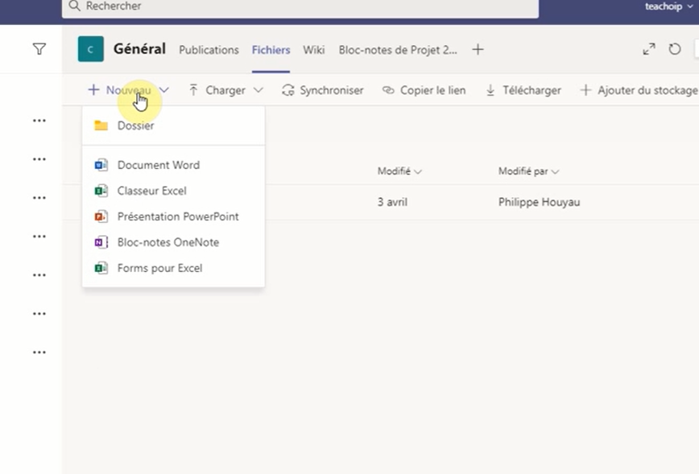This screenshot has height=474, width=699.
Task: Create a new Bloc-notes OneNote
Action: tap(173, 243)
